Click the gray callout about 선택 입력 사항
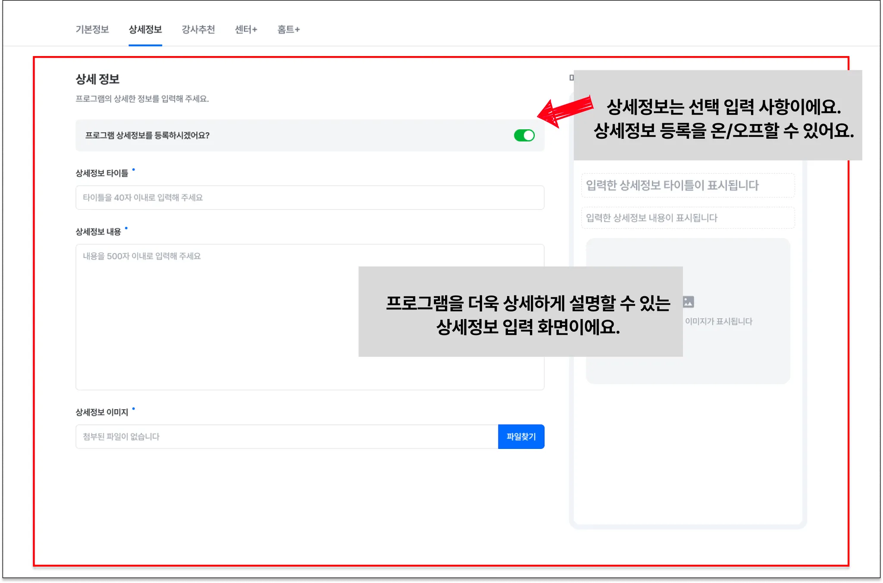 (x=717, y=116)
